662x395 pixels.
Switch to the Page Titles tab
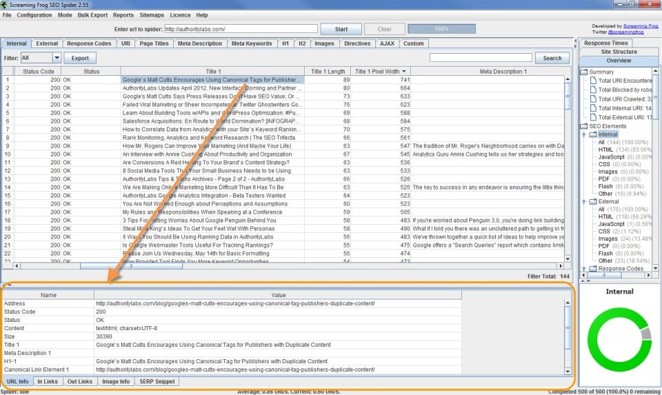point(154,43)
